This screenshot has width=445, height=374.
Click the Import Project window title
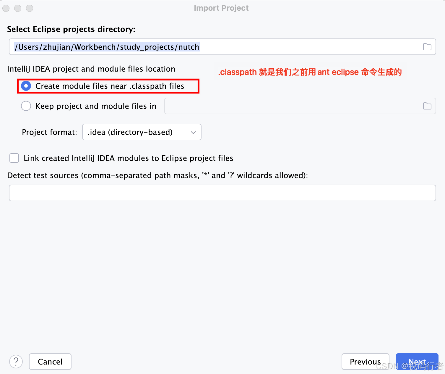click(x=221, y=8)
